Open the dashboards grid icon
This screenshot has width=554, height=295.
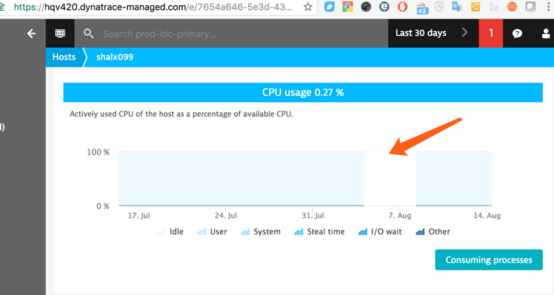(60, 33)
